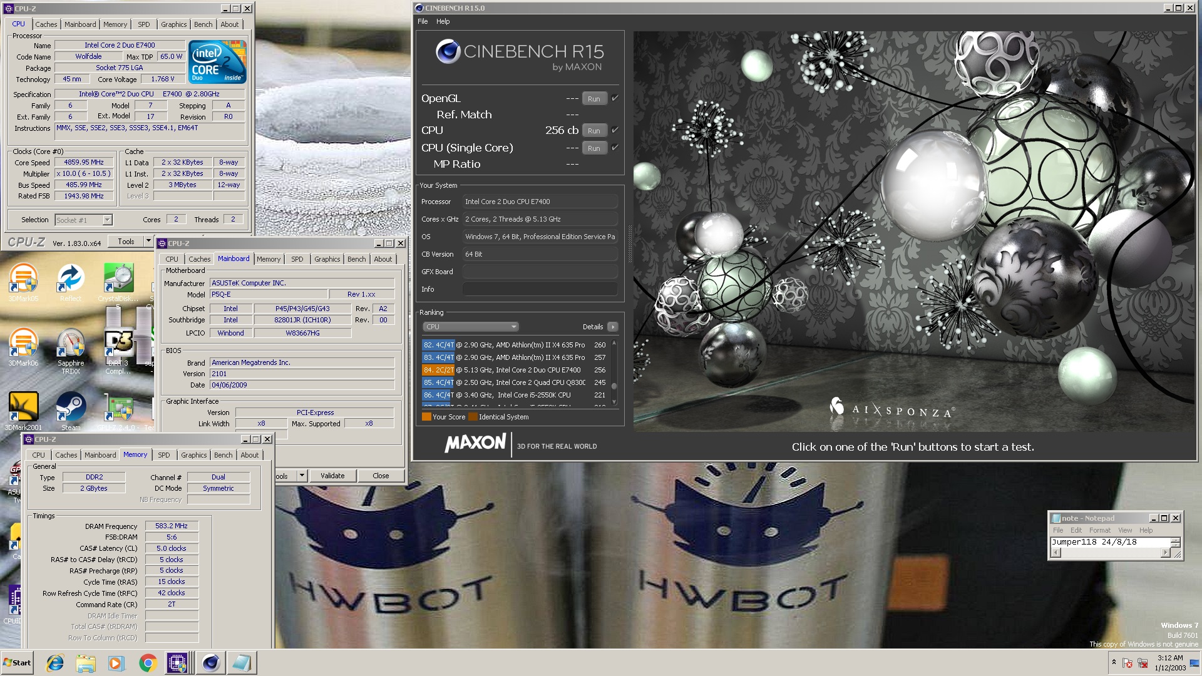Screen dimensions: 1202x676
Task: Run the CPU benchmark
Action: (x=593, y=130)
